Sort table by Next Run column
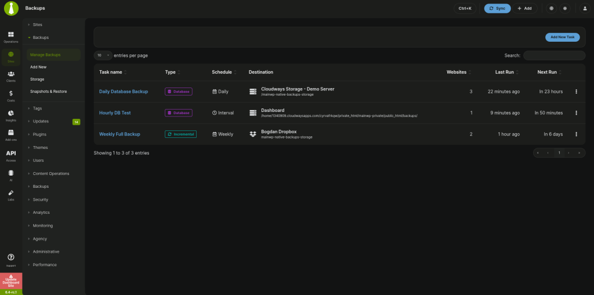 point(550,72)
